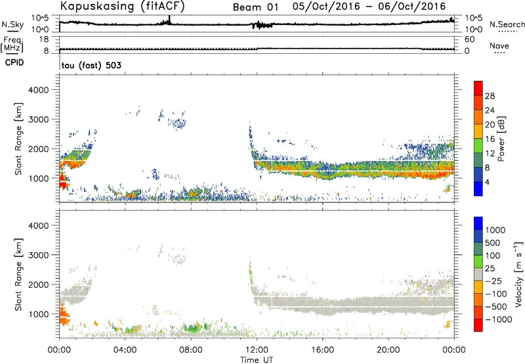Click the "tau (fast) 503" mode text
The image size is (525, 364).
[x=91, y=65]
